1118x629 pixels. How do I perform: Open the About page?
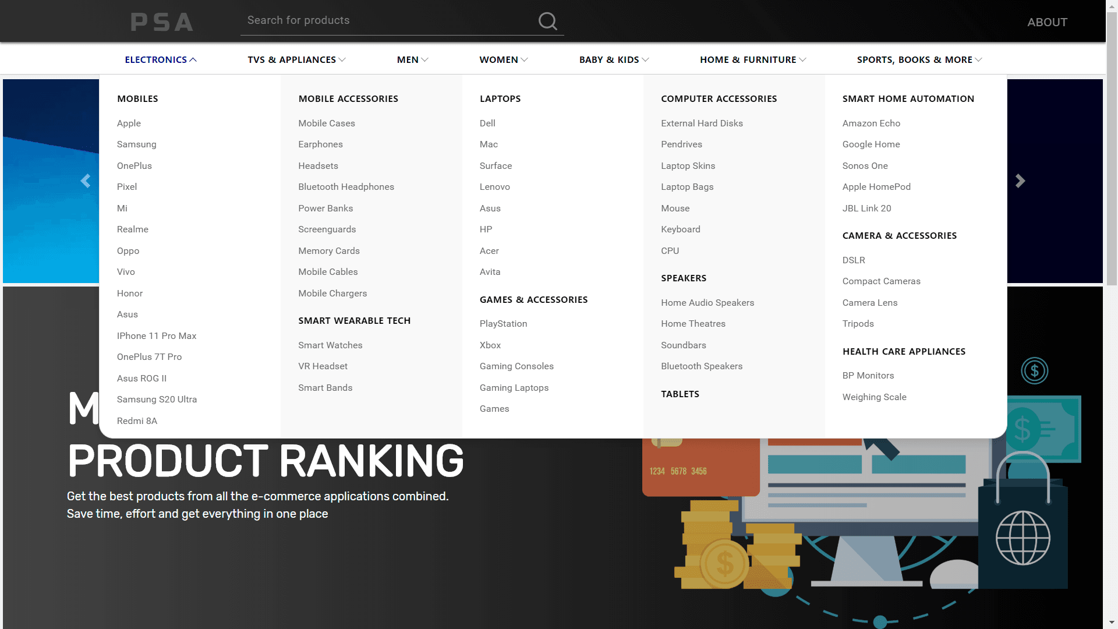tap(1047, 22)
